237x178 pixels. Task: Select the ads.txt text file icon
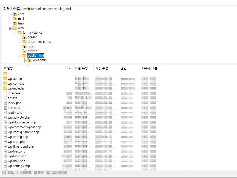point(5,98)
